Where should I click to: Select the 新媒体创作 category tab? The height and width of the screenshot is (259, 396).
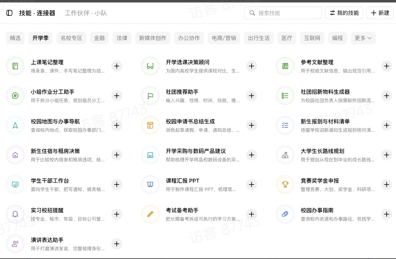(153, 38)
